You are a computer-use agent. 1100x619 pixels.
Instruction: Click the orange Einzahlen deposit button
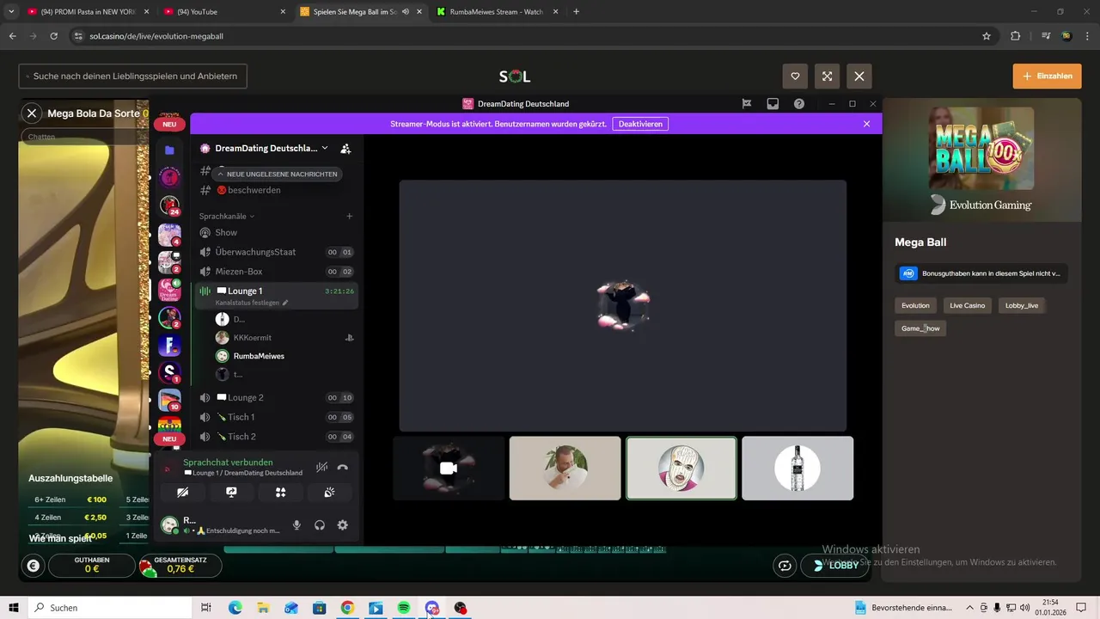coord(1047,76)
